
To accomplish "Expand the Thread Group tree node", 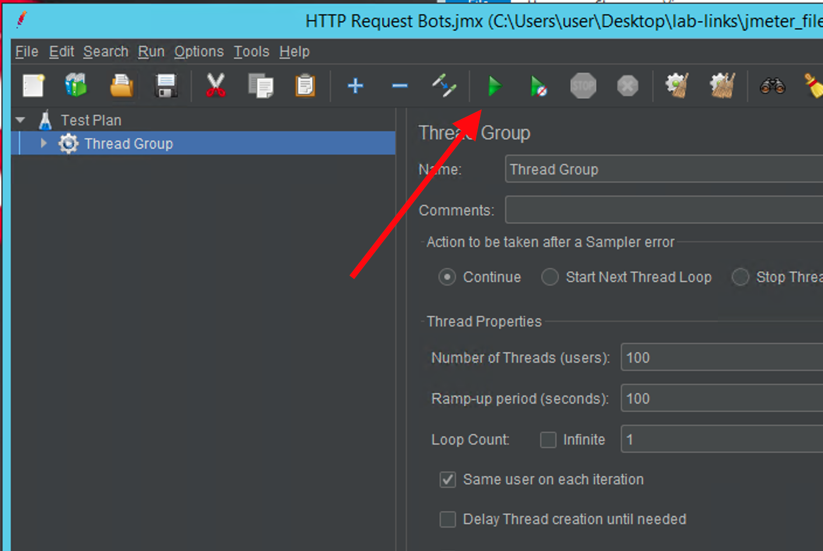I will (x=43, y=143).
